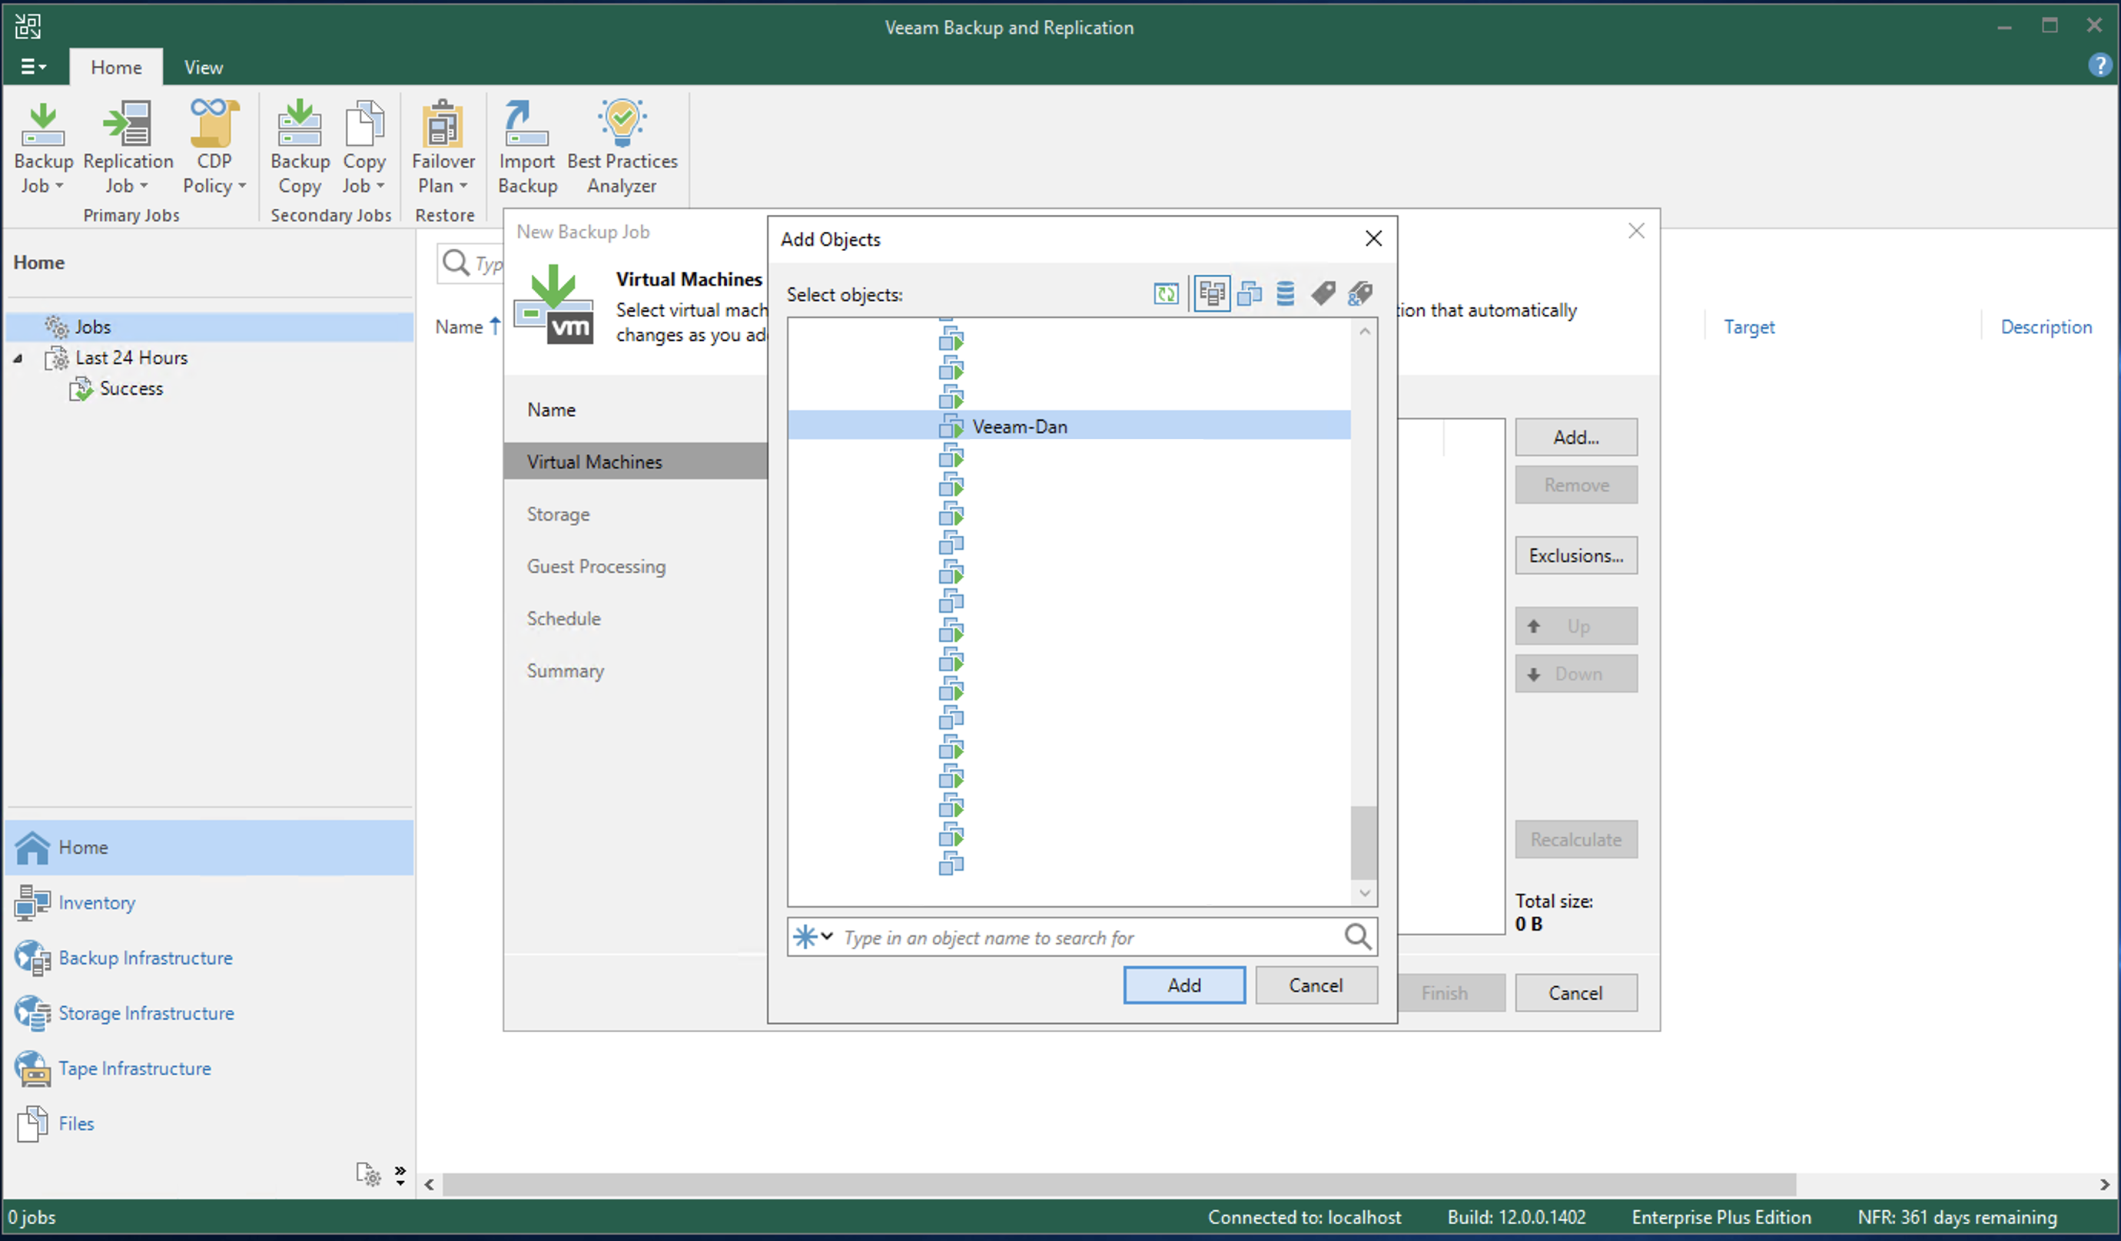Click the Add... button in wizard

1575,437
